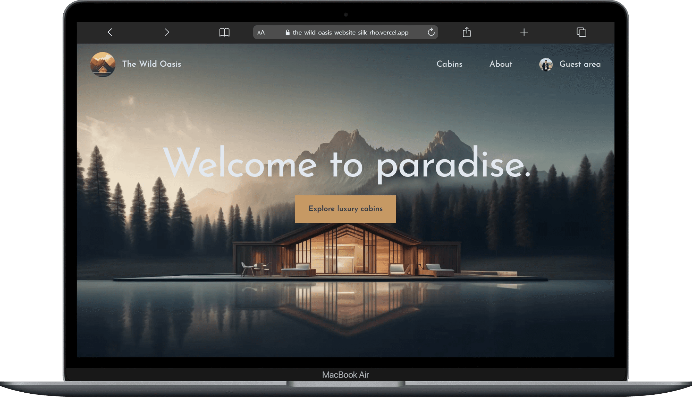
Task: Open the Share menu icon
Action: (x=467, y=32)
